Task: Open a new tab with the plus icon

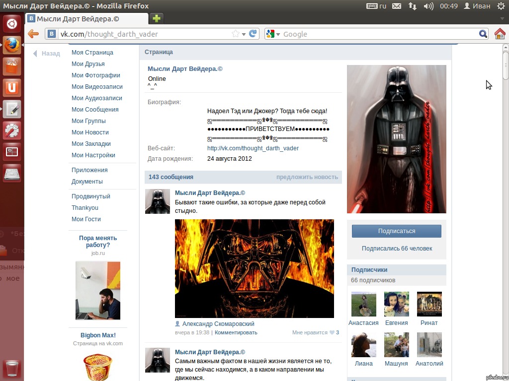Action: [157, 19]
